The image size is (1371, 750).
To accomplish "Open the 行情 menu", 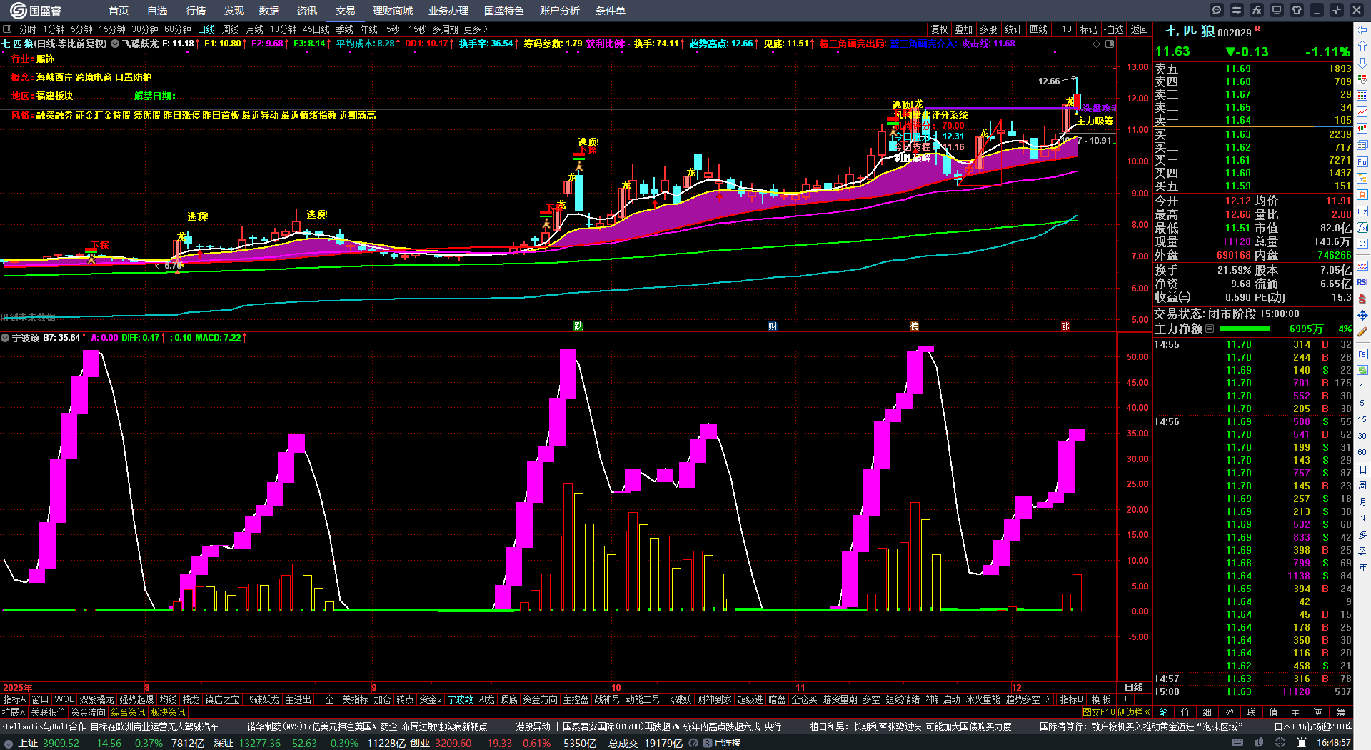I will (x=196, y=11).
